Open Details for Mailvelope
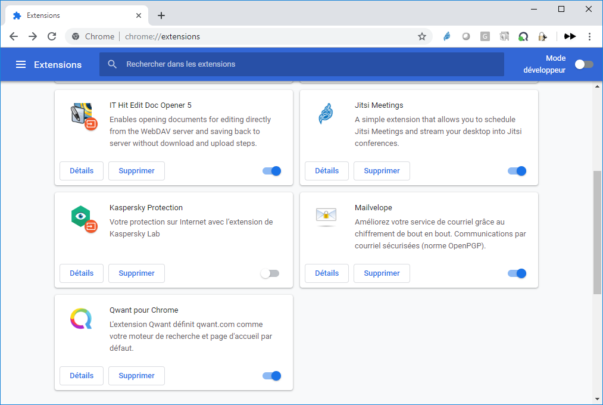Image resolution: width=603 pixels, height=405 pixels. click(x=326, y=273)
